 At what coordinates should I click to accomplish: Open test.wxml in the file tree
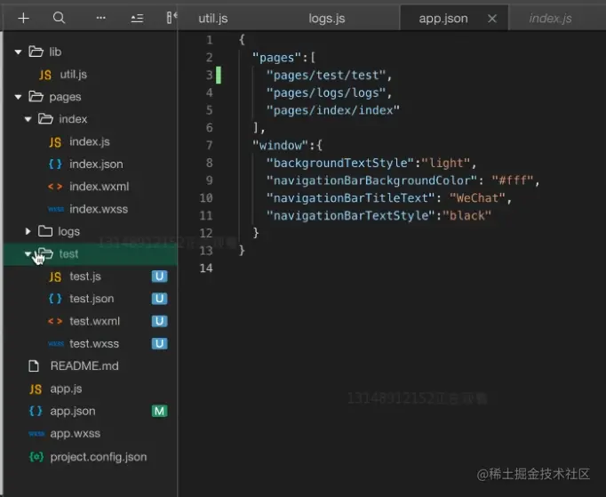95,321
